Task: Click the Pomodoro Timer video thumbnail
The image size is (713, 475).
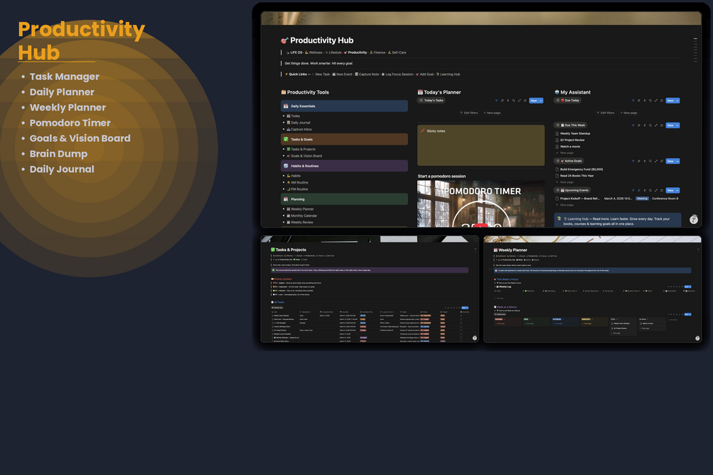Action: 481,203
